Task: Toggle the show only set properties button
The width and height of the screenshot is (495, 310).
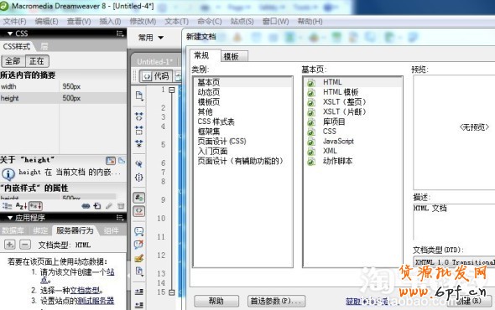Action: [x=36, y=206]
